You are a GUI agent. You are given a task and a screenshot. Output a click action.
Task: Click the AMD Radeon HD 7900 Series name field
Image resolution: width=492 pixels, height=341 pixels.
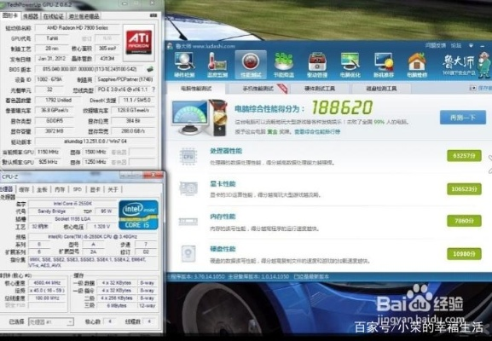78,28
